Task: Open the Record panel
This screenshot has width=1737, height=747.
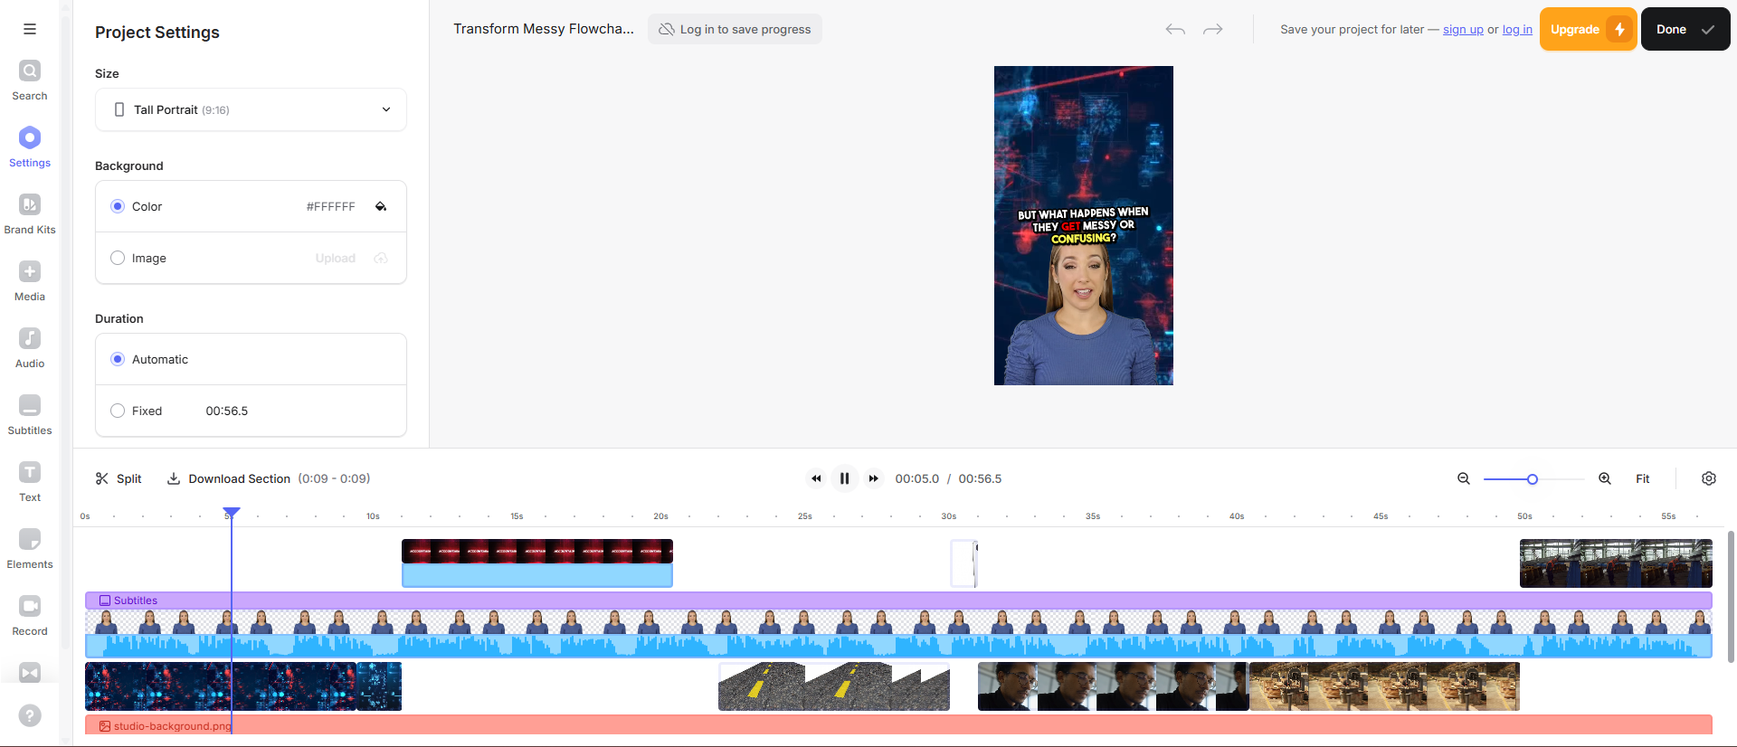Action: pyautogui.click(x=30, y=616)
